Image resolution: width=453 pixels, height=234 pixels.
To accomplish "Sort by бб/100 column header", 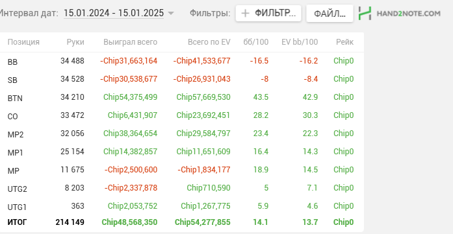I will [x=256, y=42].
